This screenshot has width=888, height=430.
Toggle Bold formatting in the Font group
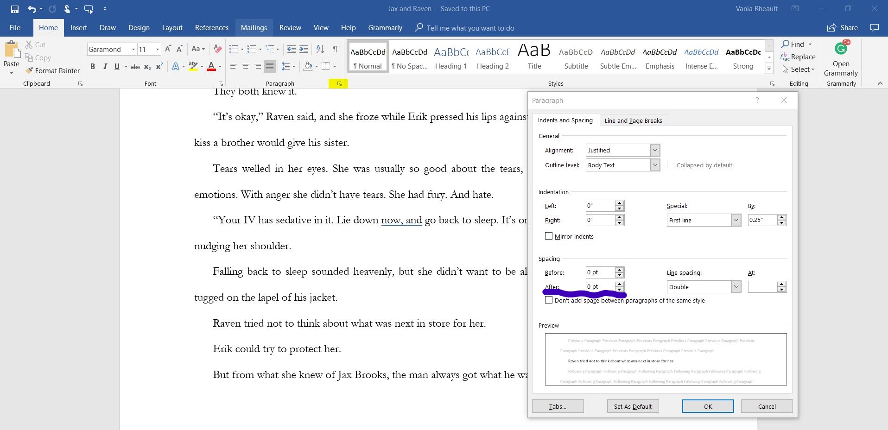pos(93,67)
